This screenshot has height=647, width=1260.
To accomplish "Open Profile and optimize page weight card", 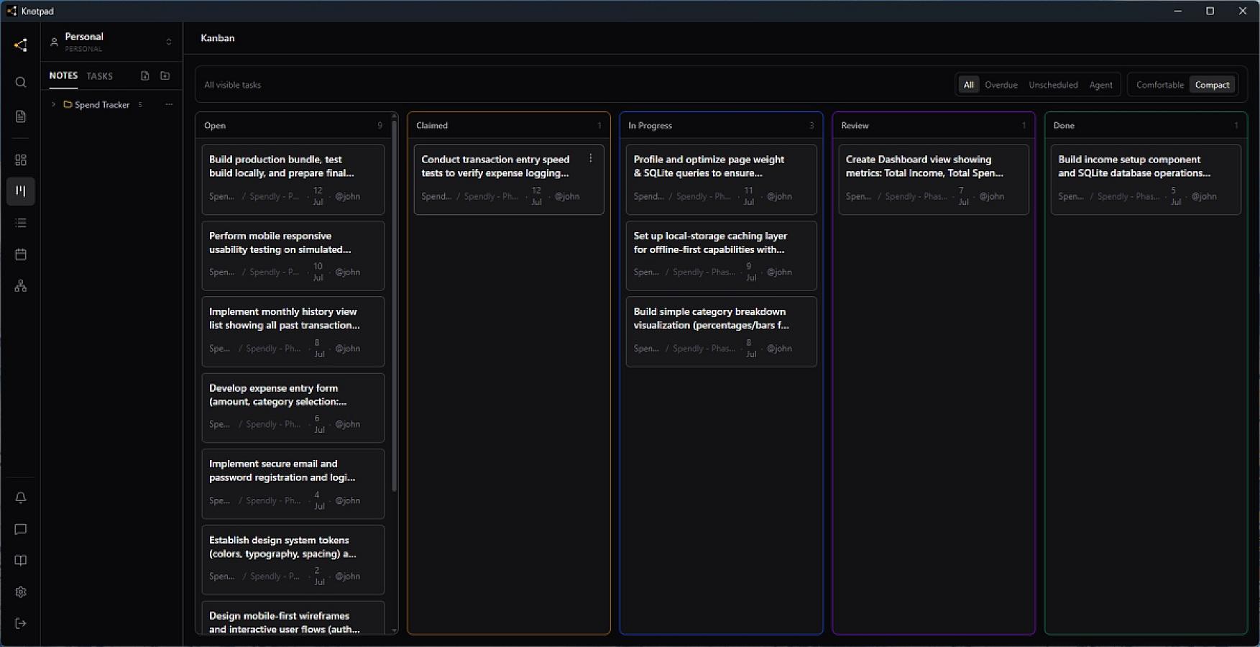I will point(721,179).
